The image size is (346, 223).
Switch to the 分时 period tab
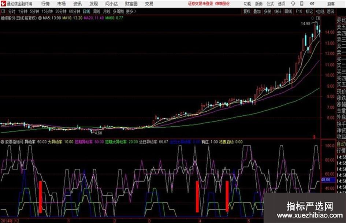[12, 11]
